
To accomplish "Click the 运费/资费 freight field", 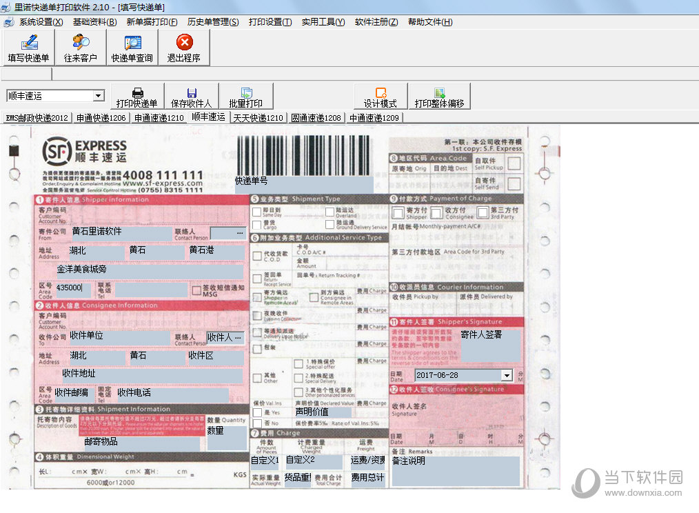I will point(368,461).
